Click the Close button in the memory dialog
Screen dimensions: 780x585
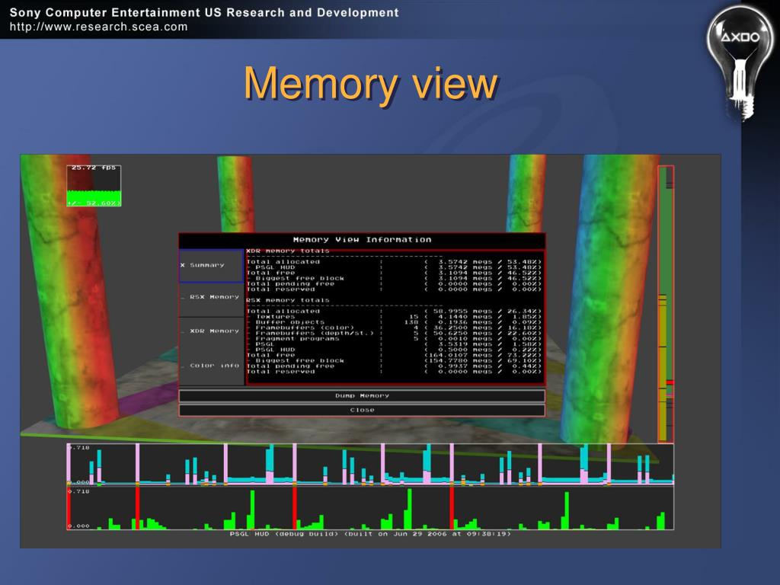362,411
